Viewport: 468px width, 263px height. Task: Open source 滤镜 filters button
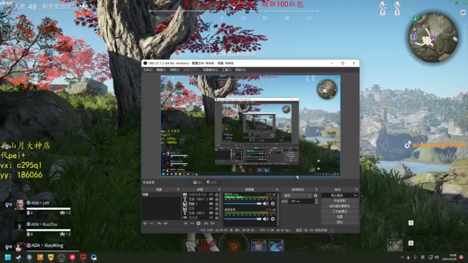click(212, 182)
